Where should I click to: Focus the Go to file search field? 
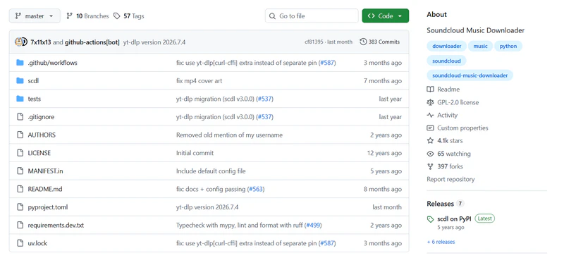[x=312, y=16]
